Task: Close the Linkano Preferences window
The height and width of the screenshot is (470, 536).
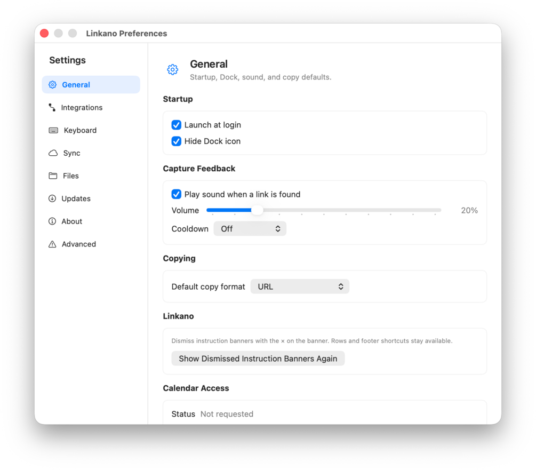Action: [x=44, y=33]
